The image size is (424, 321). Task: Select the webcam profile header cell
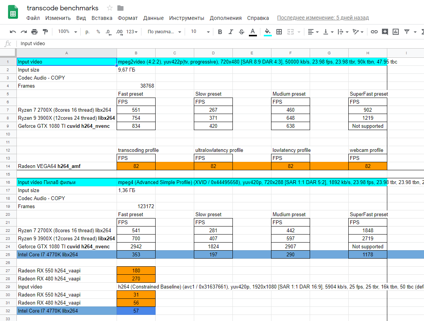click(368, 150)
